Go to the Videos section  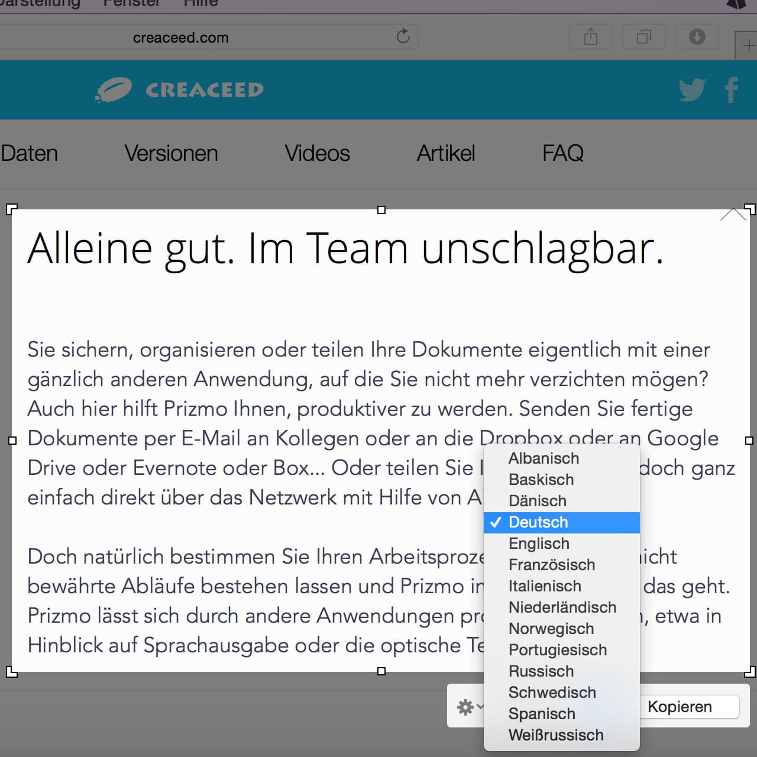318,153
